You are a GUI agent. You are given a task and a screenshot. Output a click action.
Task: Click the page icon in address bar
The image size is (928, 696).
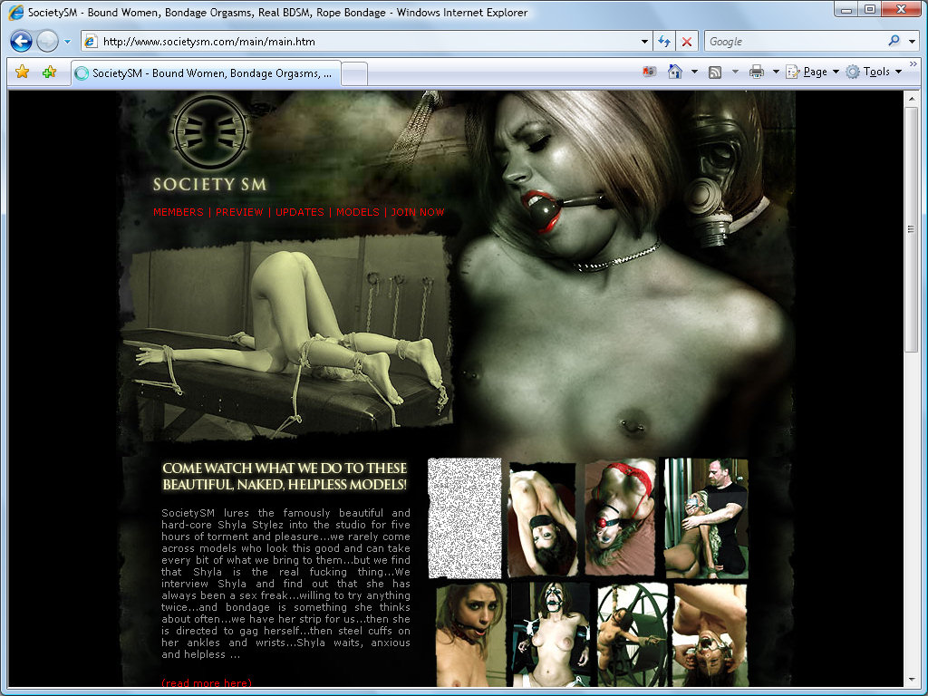click(x=91, y=42)
